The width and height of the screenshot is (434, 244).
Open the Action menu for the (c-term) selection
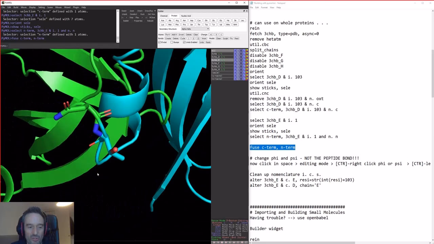[x=235, y=76]
